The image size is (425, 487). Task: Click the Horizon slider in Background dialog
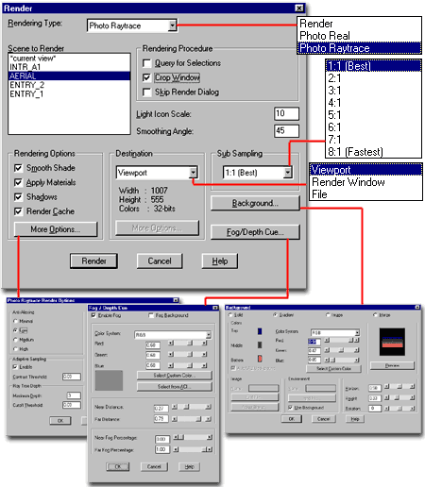tap(399, 386)
